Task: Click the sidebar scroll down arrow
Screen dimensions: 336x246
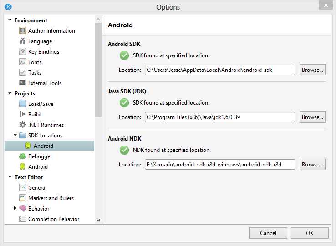Action: [98, 220]
